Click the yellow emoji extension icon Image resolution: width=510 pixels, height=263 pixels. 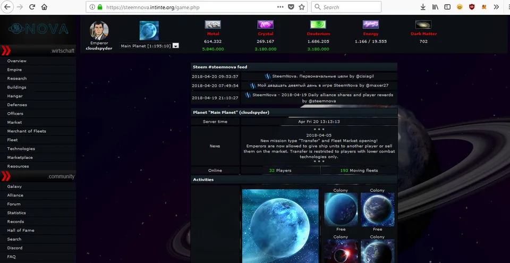(460, 7)
